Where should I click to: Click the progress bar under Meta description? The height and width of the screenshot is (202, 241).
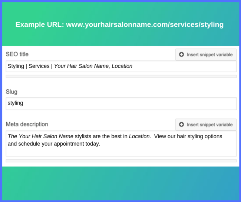[x=121, y=161]
